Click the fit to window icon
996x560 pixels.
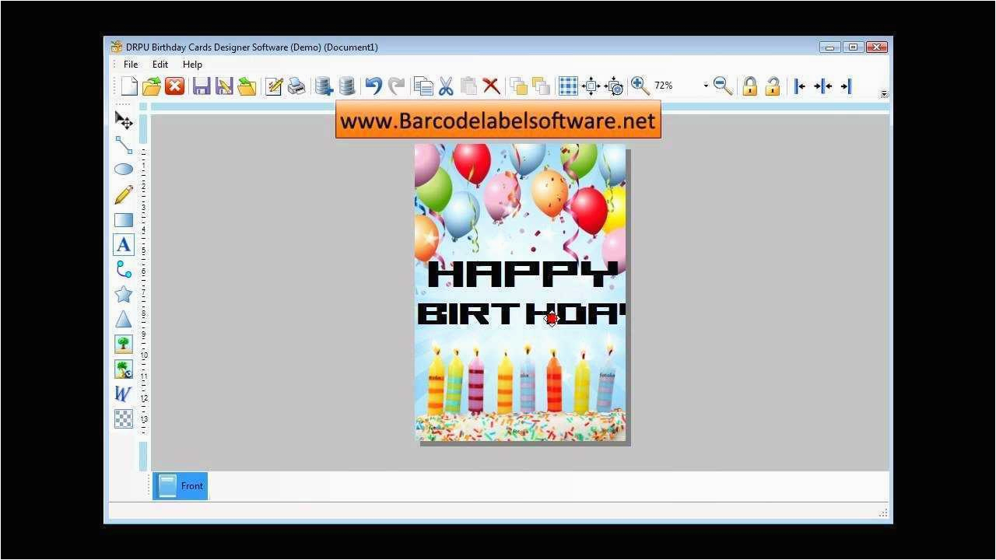[591, 86]
